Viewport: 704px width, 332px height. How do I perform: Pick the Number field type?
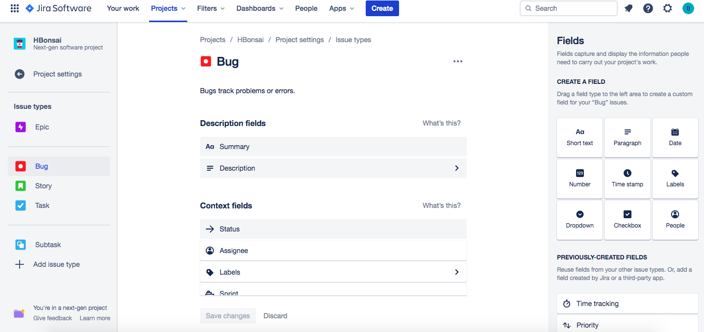click(579, 179)
